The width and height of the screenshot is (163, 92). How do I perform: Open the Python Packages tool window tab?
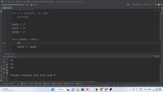tap(57, 84)
